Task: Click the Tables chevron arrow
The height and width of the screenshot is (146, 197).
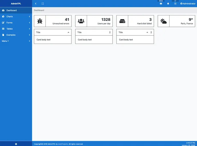Action: coord(29,29)
